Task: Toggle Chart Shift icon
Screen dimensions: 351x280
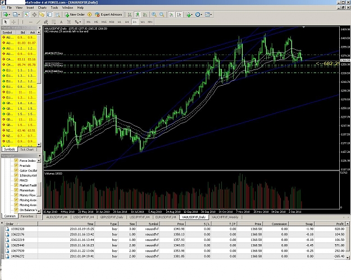Action: tap(179, 15)
